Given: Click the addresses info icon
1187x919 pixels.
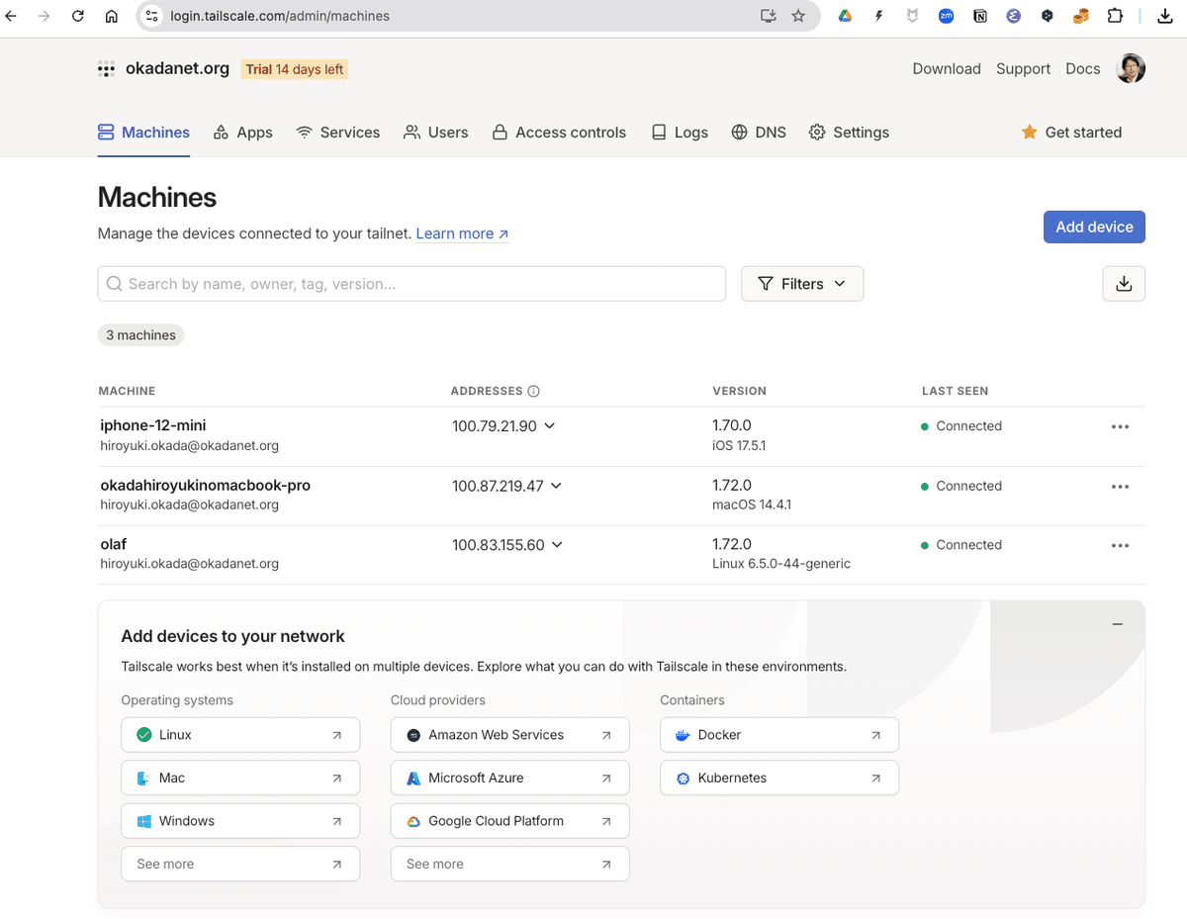Looking at the screenshot, I should click(x=534, y=392).
